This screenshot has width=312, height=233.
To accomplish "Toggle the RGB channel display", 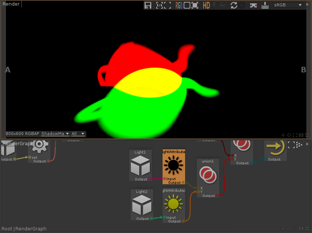I will point(179,5).
